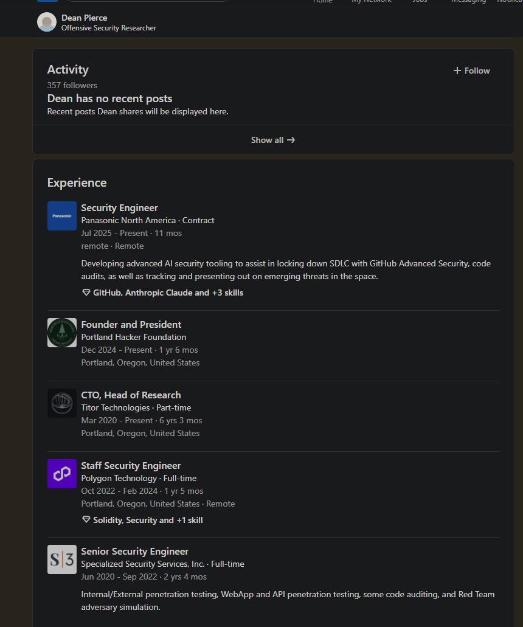This screenshot has height=627, width=523.
Task: Open GitHub, Anthropic Claude and +3 skills
Action: point(168,293)
